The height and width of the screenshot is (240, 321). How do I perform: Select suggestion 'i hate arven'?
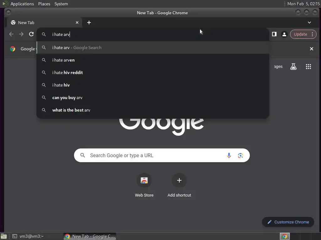(x=153, y=60)
